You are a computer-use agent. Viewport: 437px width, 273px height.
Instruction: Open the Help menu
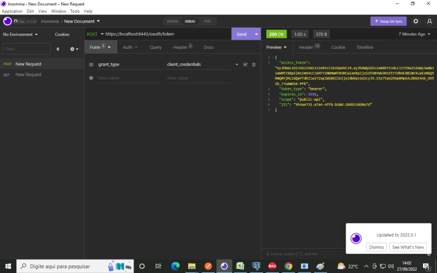pyautogui.click(x=88, y=11)
